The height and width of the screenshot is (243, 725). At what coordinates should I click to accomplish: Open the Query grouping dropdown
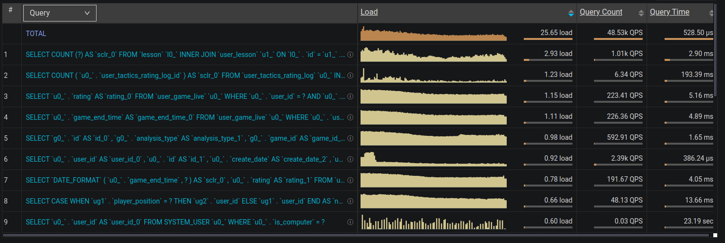60,13
